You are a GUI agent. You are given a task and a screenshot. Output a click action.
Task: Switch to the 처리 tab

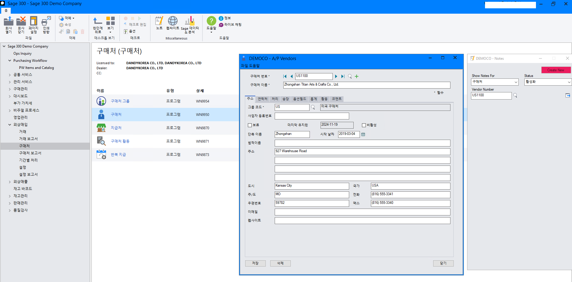pos(275,99)
